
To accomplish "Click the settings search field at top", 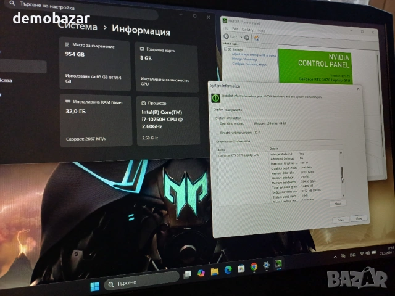I will [x=81, y=9].
